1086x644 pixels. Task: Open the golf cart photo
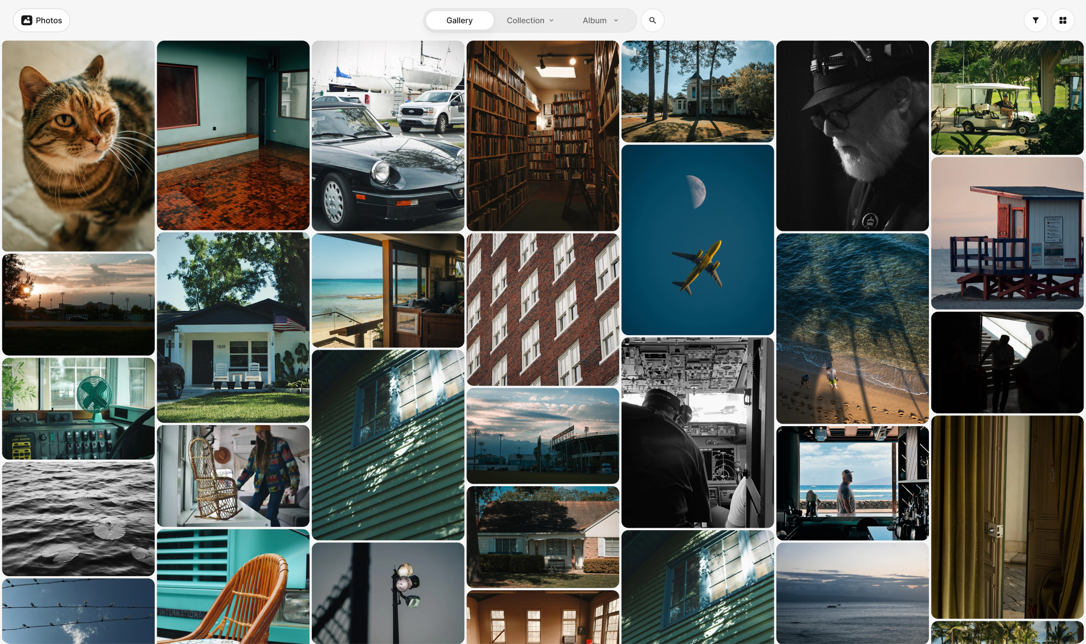[1007, 97]
